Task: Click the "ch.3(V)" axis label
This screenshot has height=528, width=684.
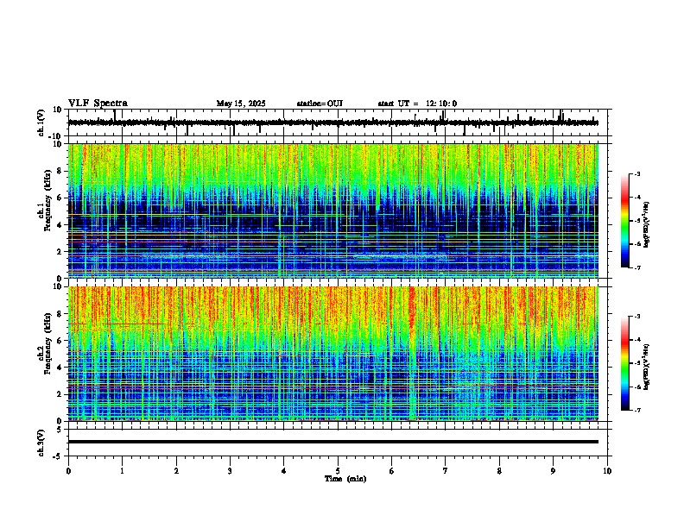Action: click(x=41, y=443)
